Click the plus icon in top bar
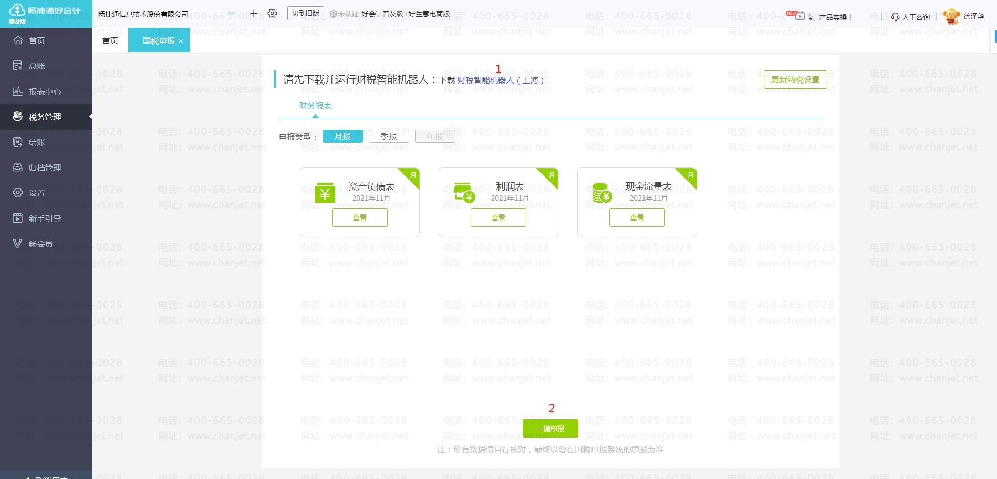The height and width of the screenshot is (479, 997). [254, 14]
